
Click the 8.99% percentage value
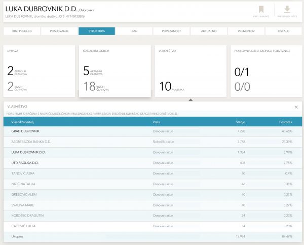pos(288,152)
